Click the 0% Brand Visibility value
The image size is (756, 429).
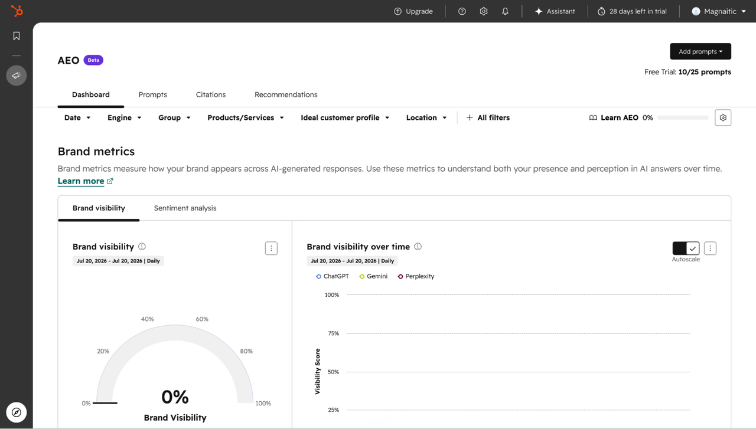coord(175,397)
